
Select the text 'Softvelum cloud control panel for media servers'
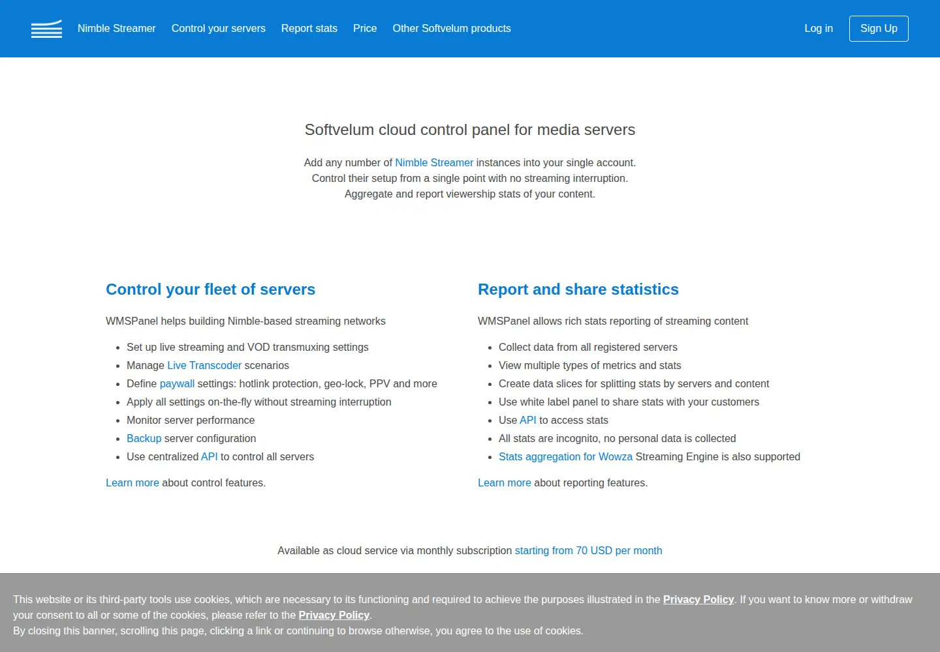tap(470, 130)
